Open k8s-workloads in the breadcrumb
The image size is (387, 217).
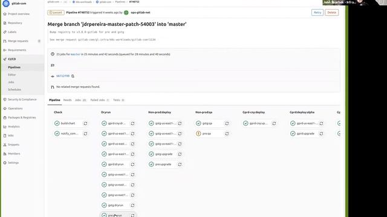click(83, 2)
